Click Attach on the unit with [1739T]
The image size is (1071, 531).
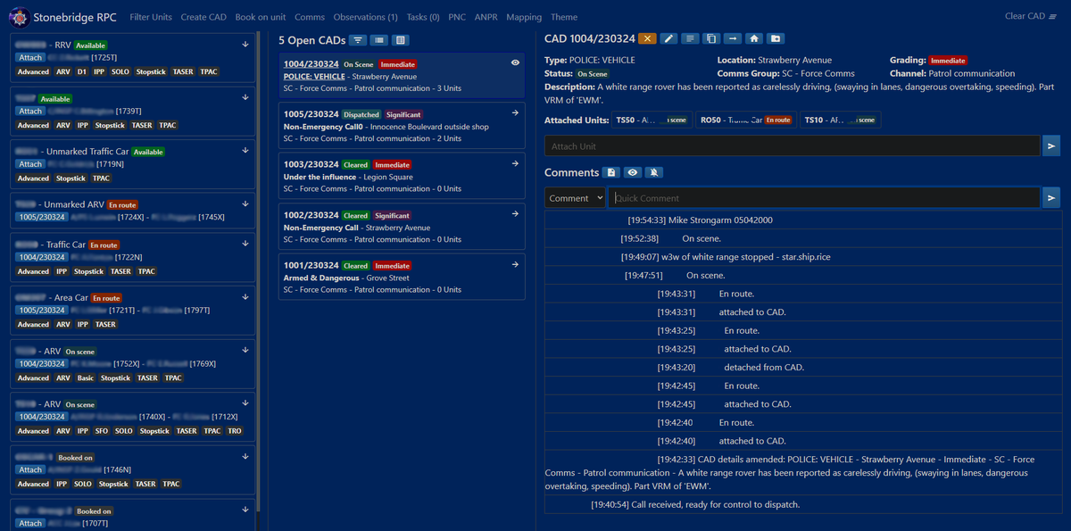point(30,112)
